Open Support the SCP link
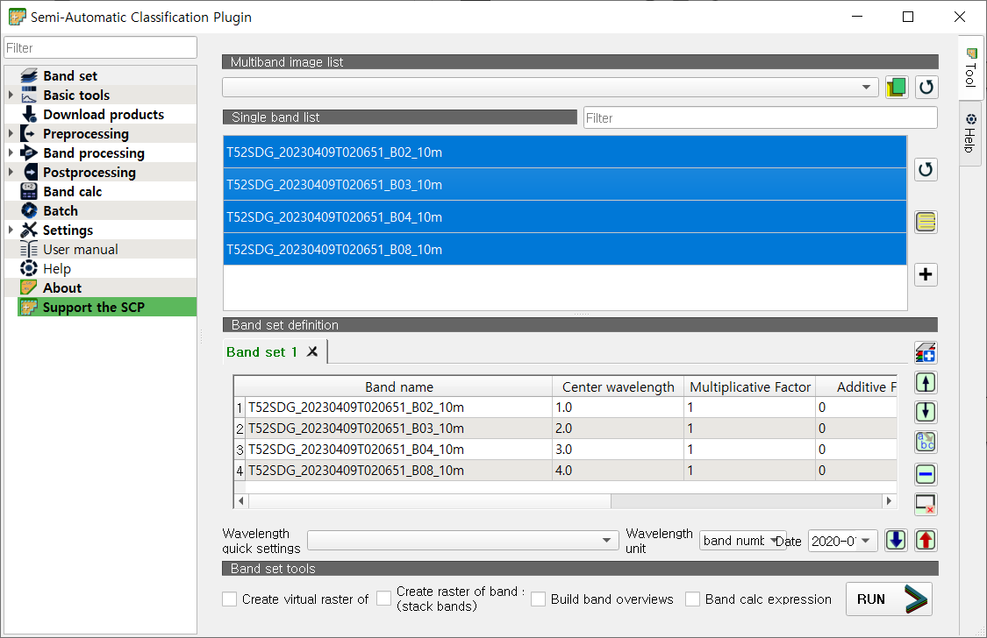The image size is (987, 638). pos(94,308)
